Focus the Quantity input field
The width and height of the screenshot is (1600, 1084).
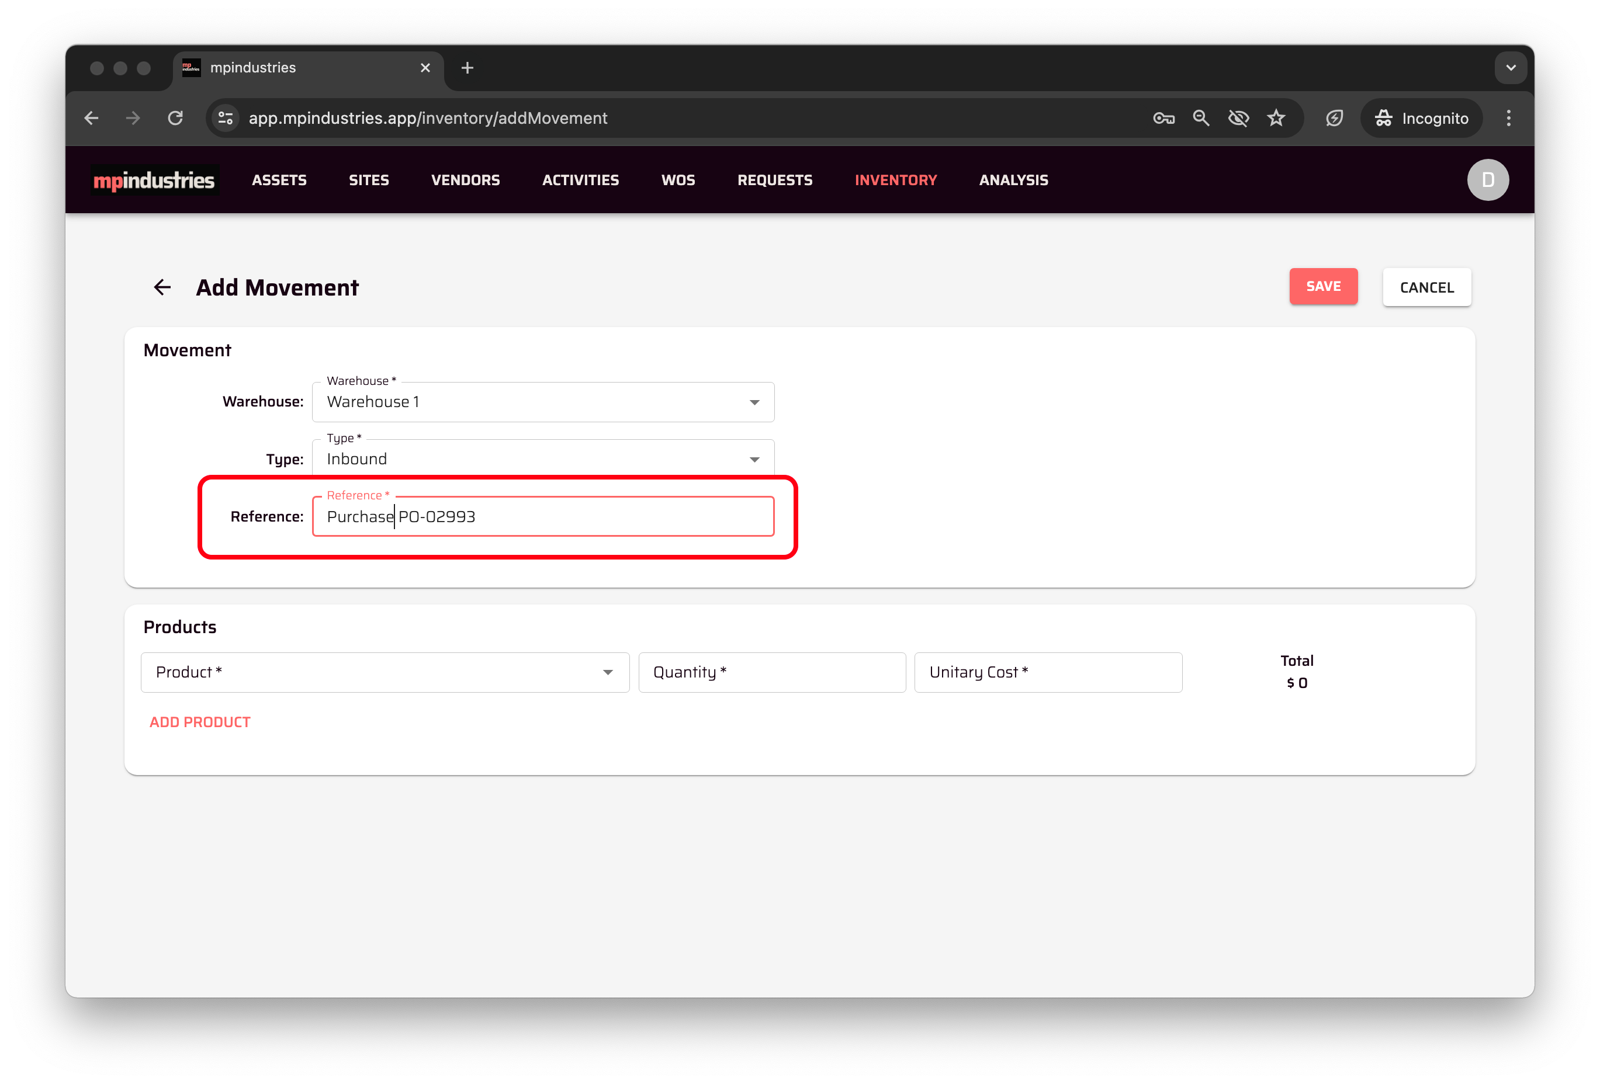(771, 672)
